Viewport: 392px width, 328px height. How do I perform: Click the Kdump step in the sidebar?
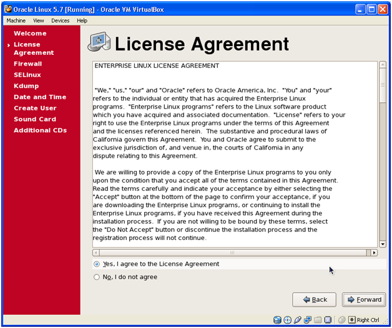26,86
